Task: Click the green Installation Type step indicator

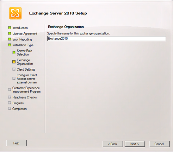Action: (9, 45)
